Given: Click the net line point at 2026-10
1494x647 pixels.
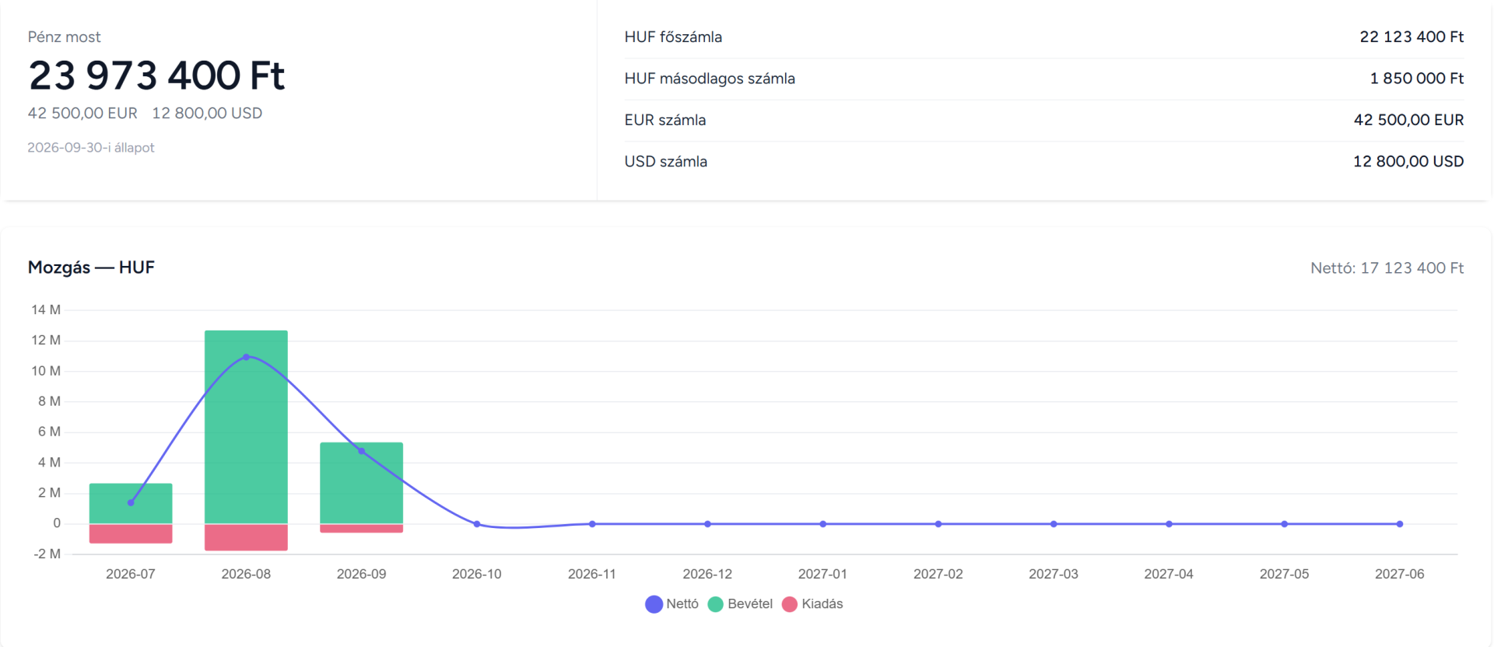Looking at the screenshot, I should point(477,524).
